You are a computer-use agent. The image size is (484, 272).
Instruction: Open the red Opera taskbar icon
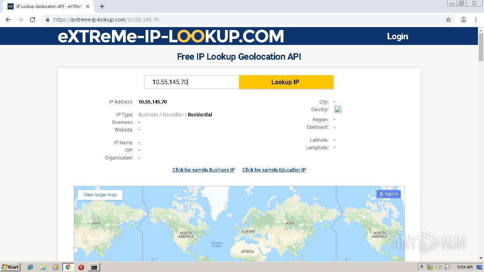click(x=81, y=267)
